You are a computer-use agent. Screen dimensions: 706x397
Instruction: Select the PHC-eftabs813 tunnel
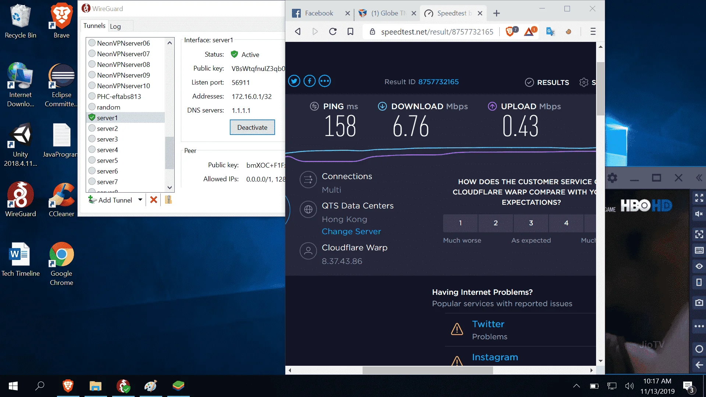coord(126,96)
